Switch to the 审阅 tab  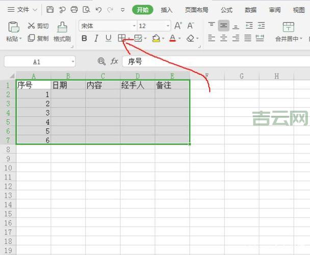point(275,10)
